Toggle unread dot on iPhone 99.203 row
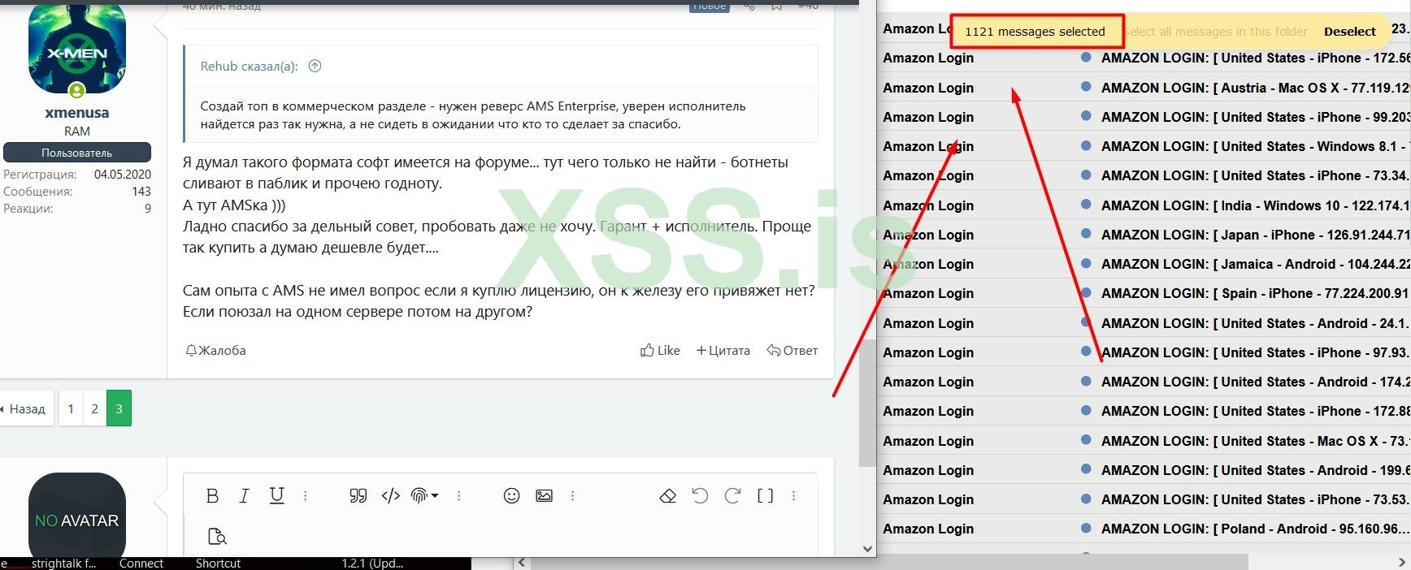 pyautogui.click(x=1086, y=116)
